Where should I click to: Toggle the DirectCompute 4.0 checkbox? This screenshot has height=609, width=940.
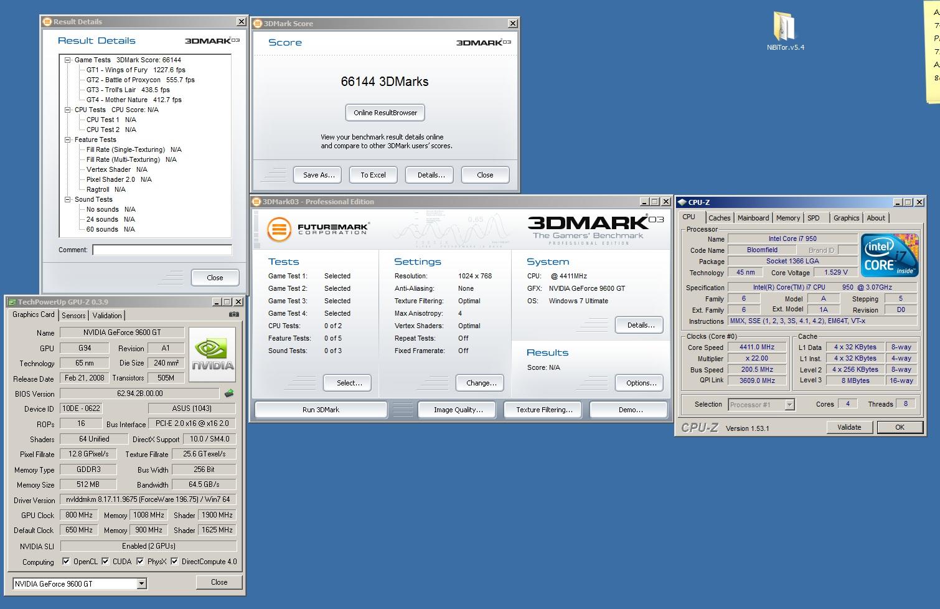[174, 561]
